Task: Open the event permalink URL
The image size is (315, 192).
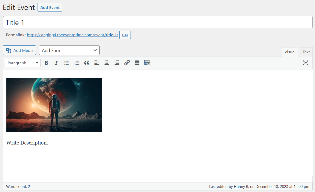Action: tap(72, 35)
